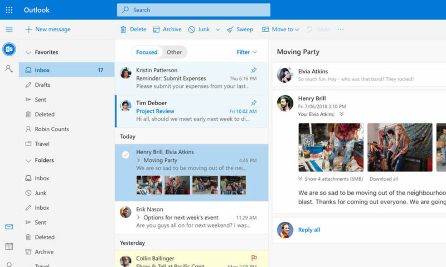Click the pin icon on Tim Deboer email
Image resolution: width=446 pixels, height=267 pixels.
pos(254,103)
